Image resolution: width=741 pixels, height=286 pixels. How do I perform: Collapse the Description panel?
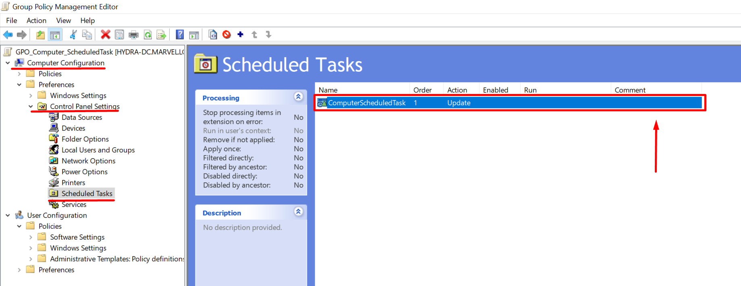coord(298,212)
